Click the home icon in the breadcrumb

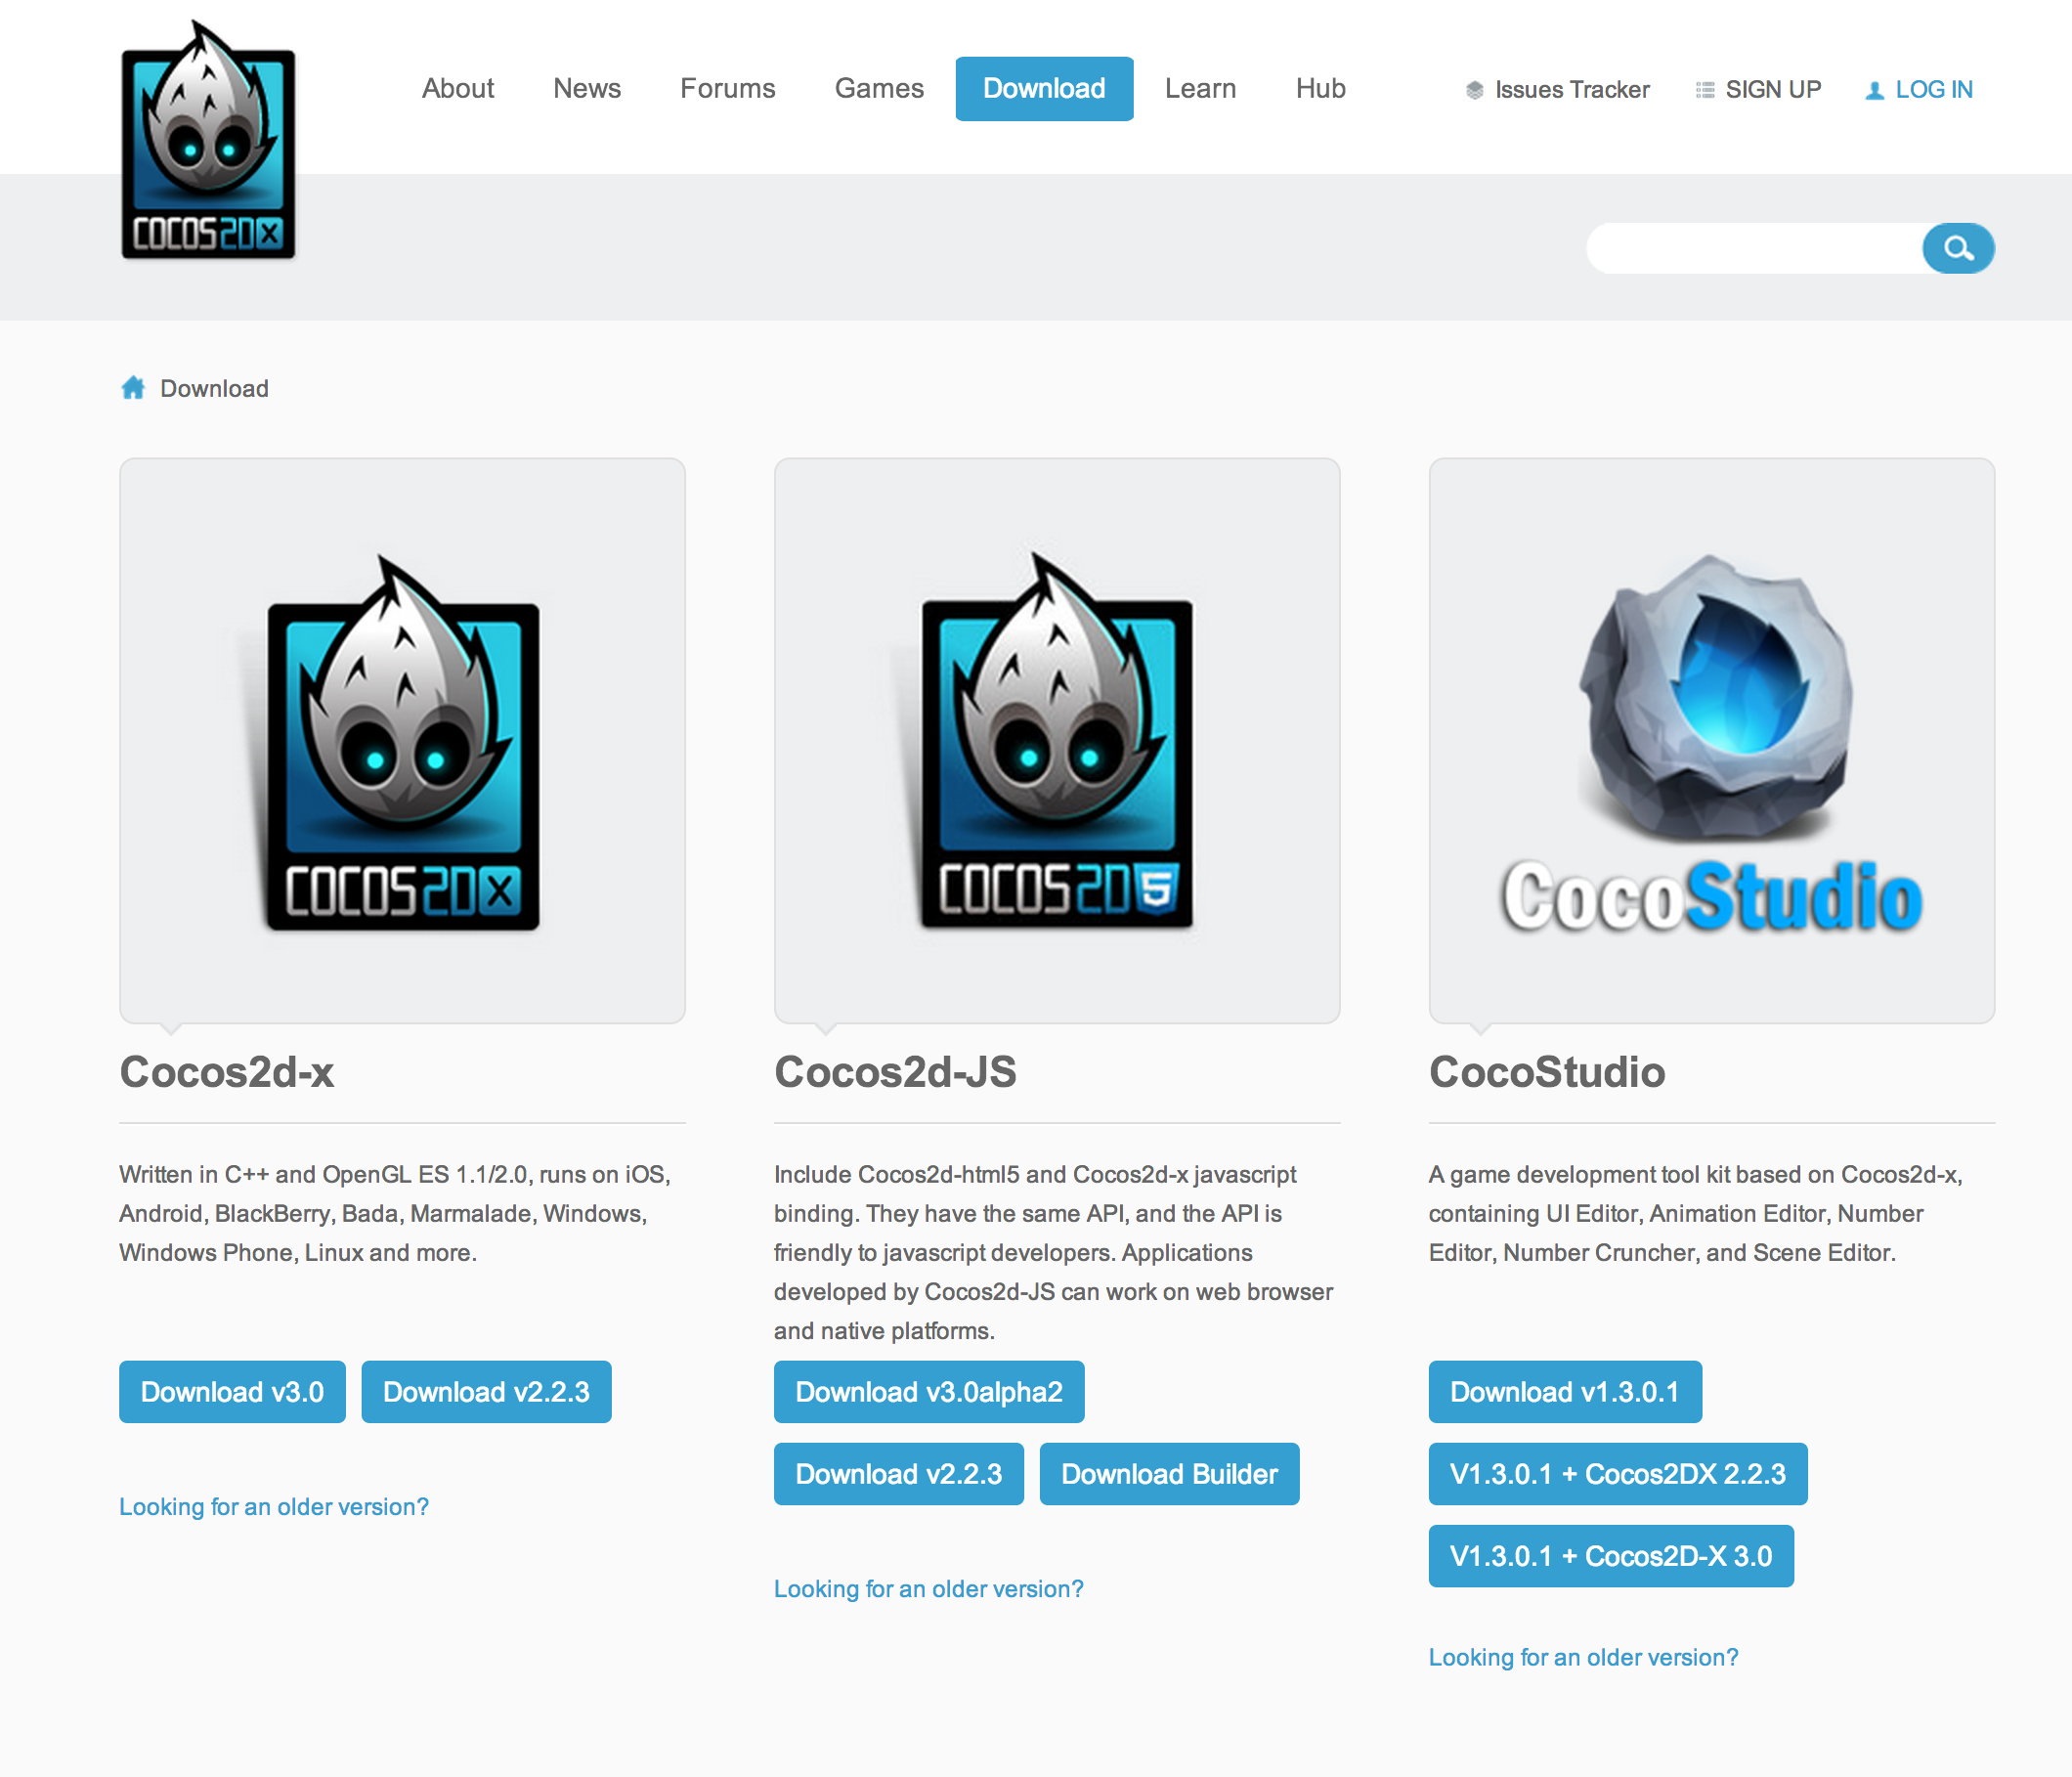(x=135, y=388)
